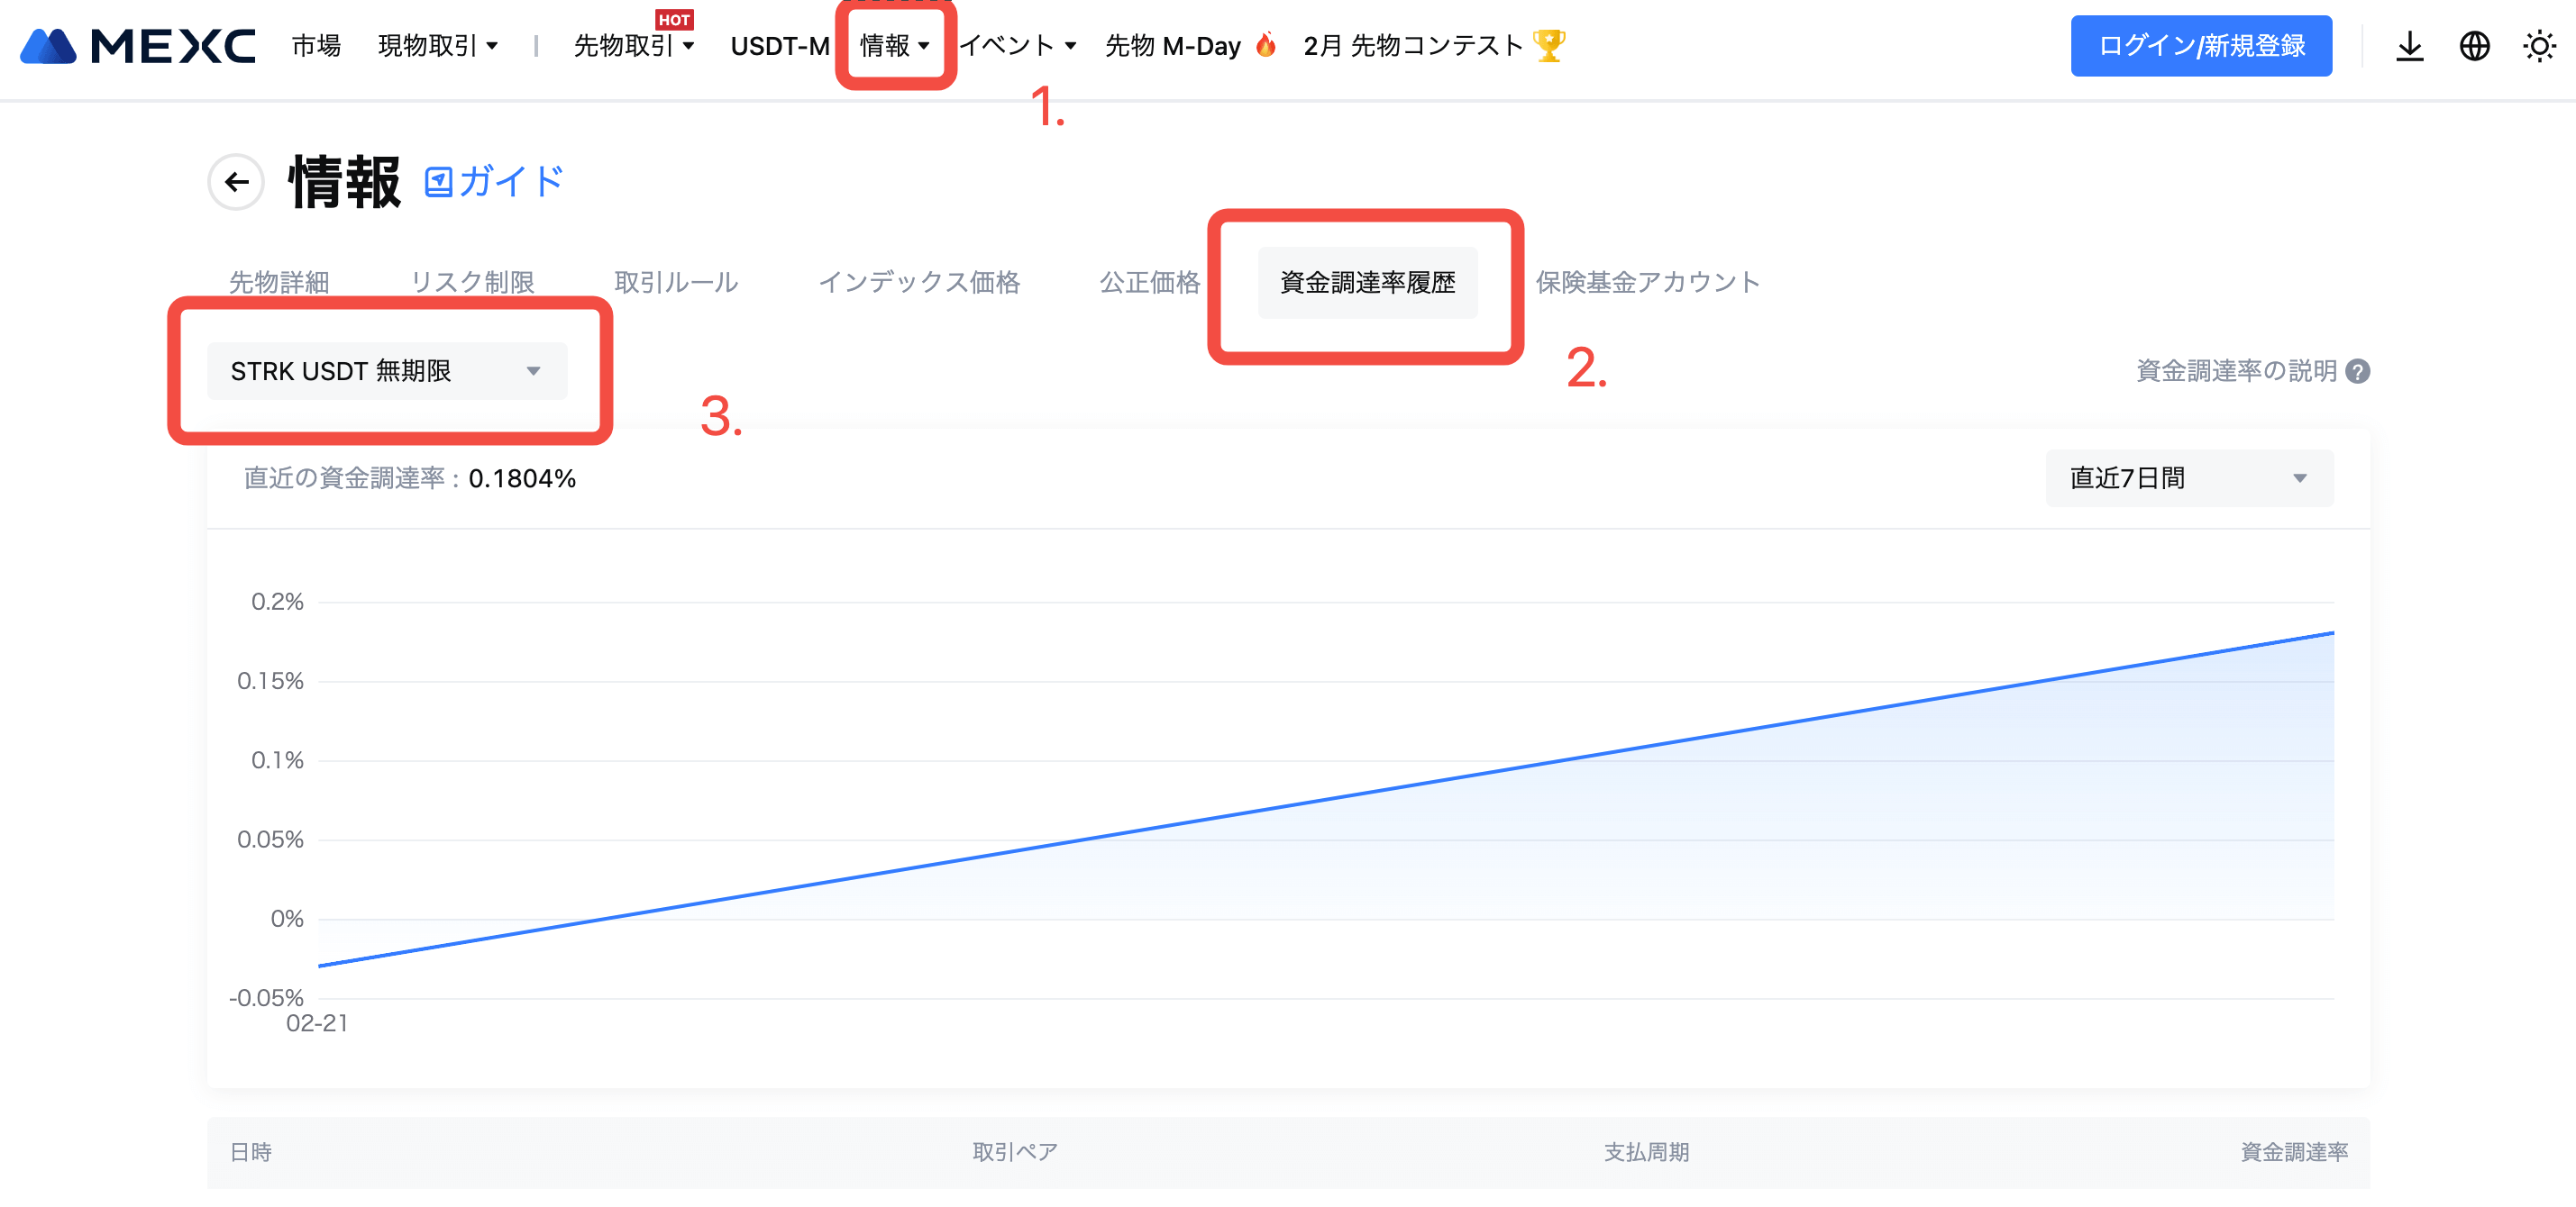Click the ガイド guide book icon
The width and height of the screenshot is (2576, 1207).
[439, 182]
